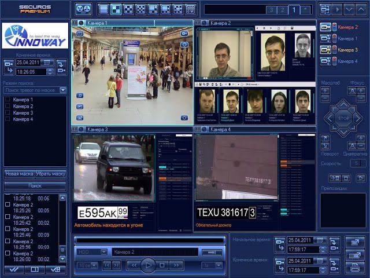Select the single-camera layout
The image size is (370, 278).
coord(103,9)
